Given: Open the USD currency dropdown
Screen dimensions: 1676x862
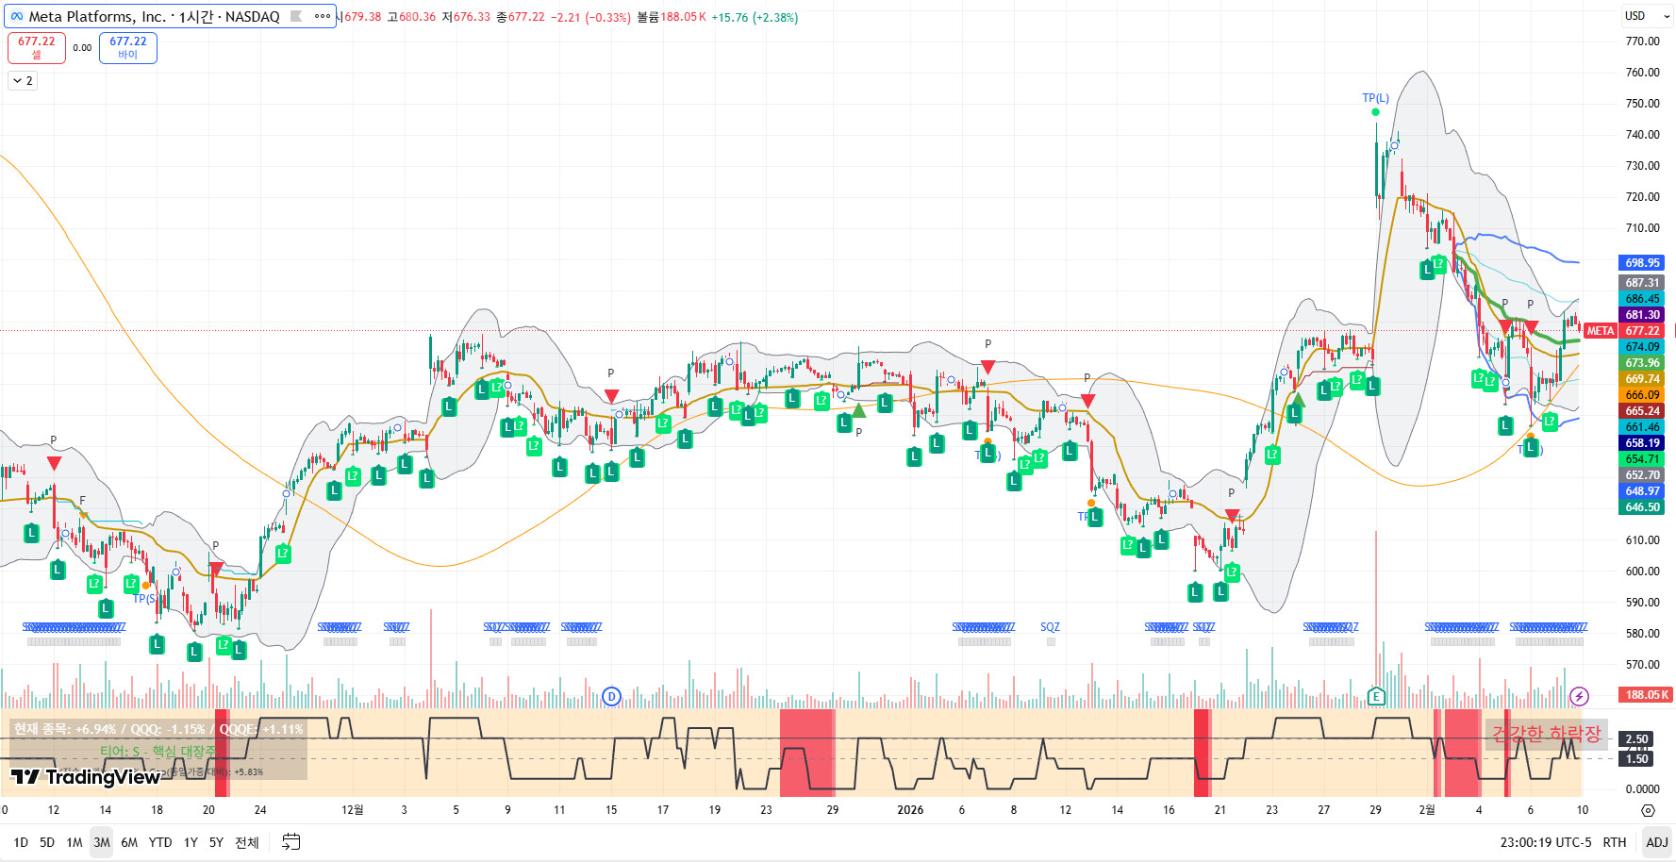Looking at the screenshot, I should [x=1647, y=16].
